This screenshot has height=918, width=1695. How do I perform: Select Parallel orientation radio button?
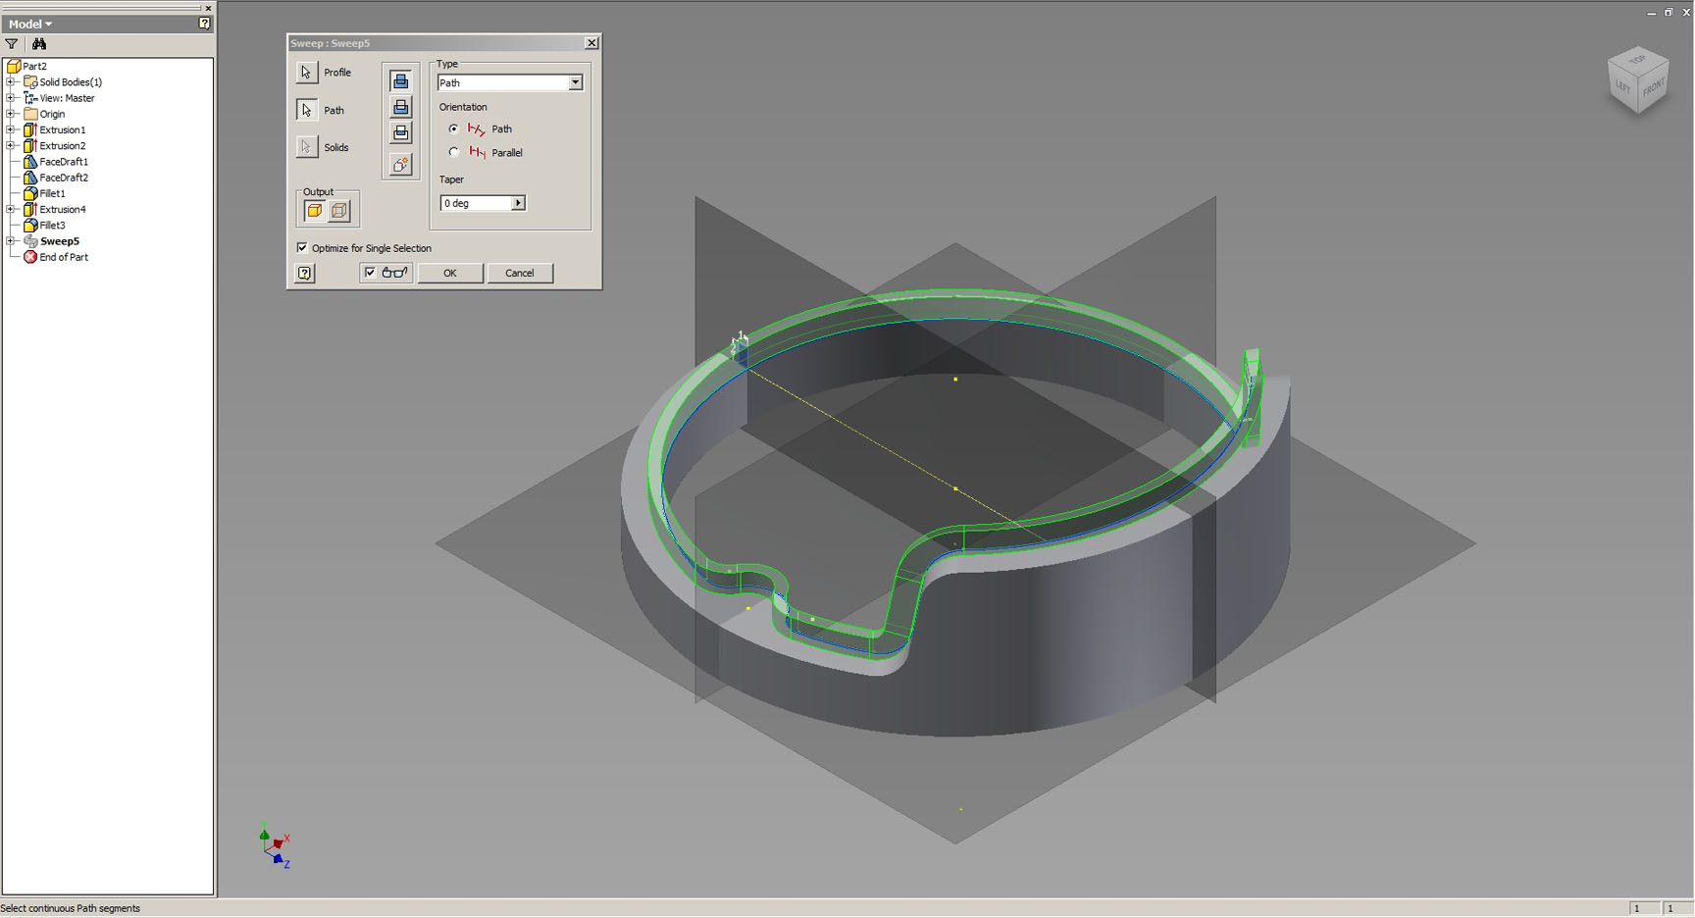point(453,152)
